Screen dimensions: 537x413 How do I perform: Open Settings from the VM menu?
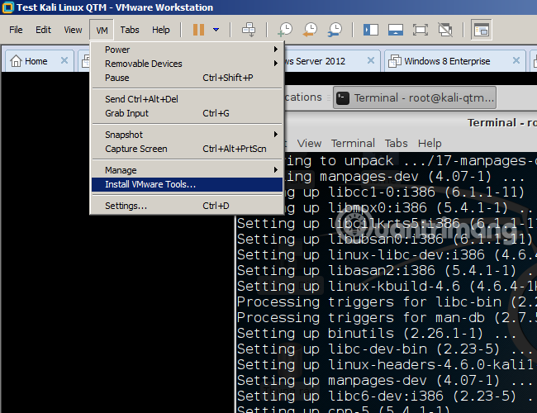tap(187, 206)
